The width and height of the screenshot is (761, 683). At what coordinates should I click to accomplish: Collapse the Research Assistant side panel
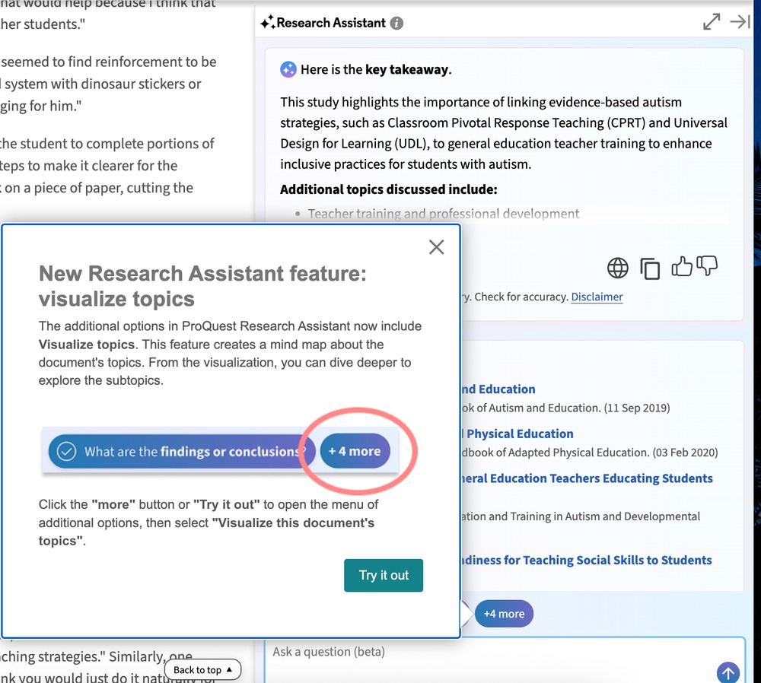740,22
